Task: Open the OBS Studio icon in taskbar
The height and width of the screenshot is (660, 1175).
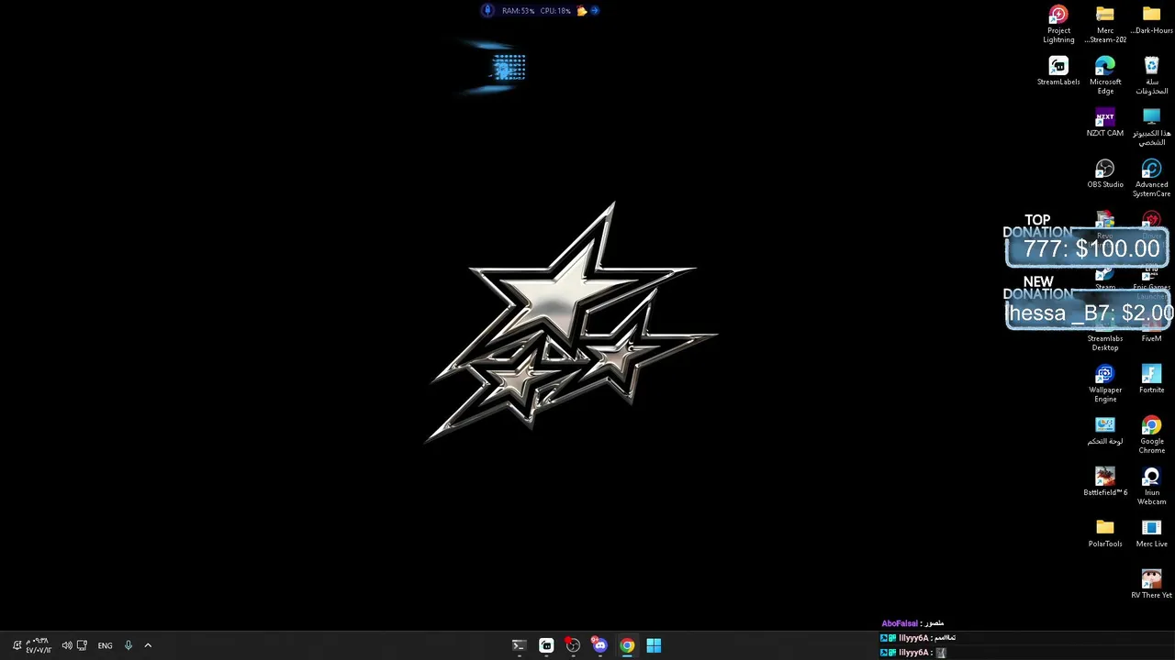Action: pos(573,645)
